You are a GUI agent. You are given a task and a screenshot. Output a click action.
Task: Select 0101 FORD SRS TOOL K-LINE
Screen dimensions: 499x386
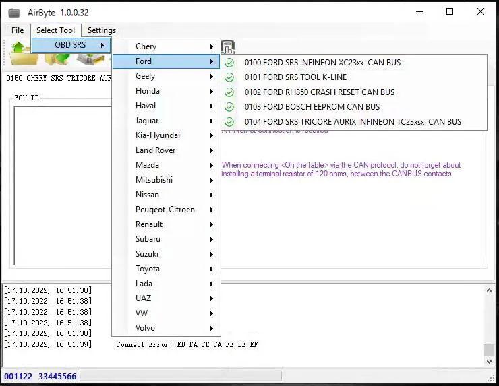(295, 77)
